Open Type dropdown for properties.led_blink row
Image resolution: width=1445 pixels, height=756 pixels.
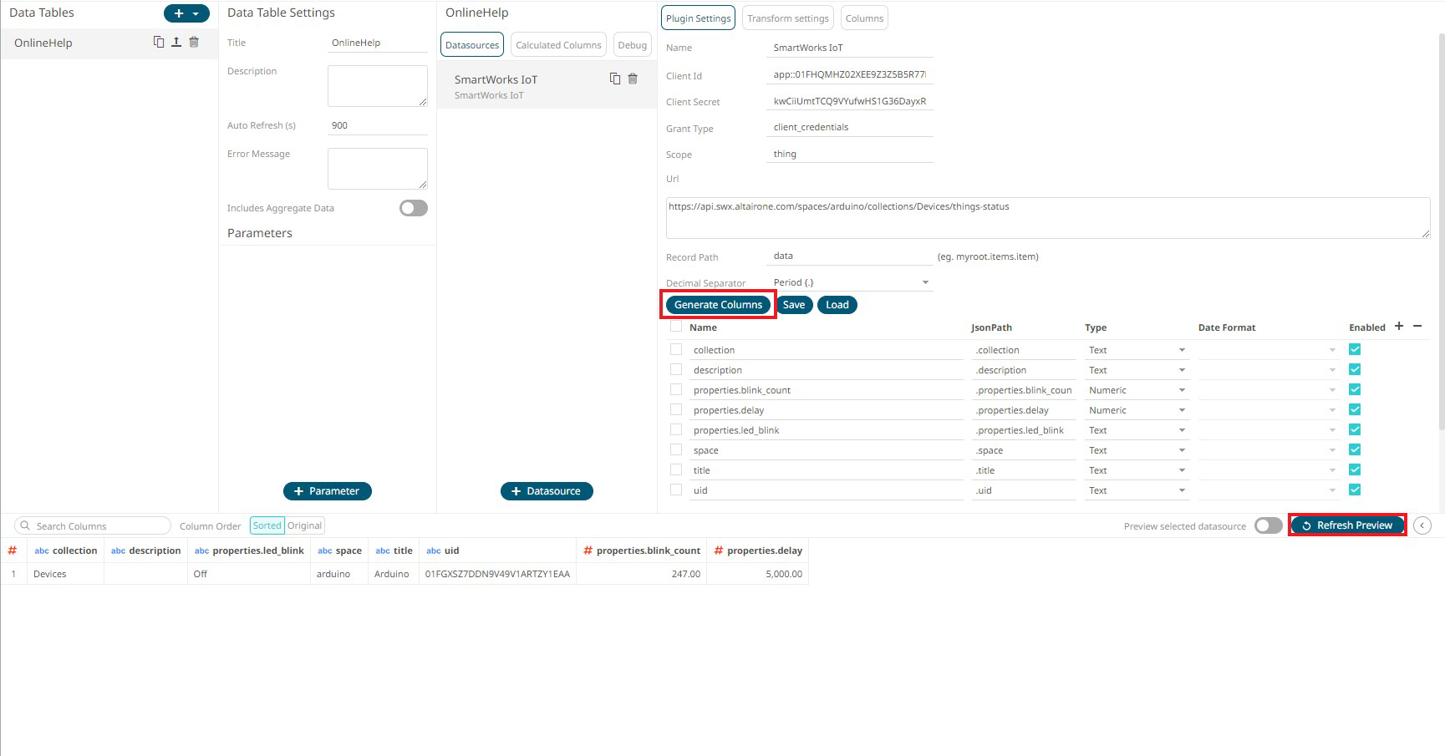point(1137,430)
